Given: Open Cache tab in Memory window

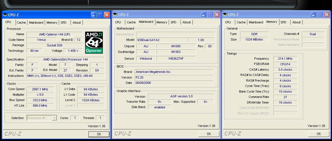Looking at the screenshot, I should point(241,22).
